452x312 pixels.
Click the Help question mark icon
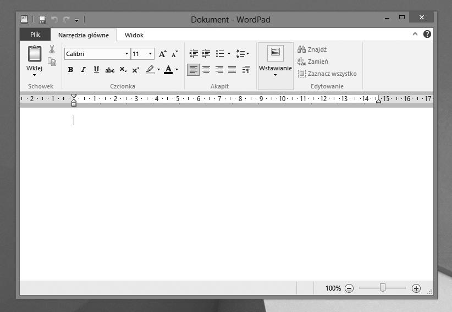coord(427,34)
